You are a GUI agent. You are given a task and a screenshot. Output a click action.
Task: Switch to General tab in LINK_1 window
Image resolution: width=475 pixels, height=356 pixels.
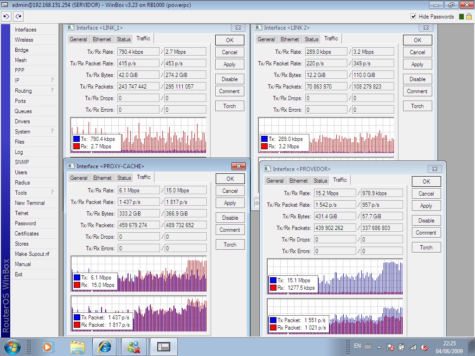(78, 39)
